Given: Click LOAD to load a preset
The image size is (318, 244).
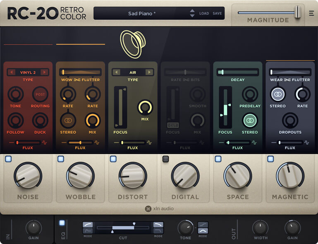Looking at the screenshot, I should click(204, 13).
